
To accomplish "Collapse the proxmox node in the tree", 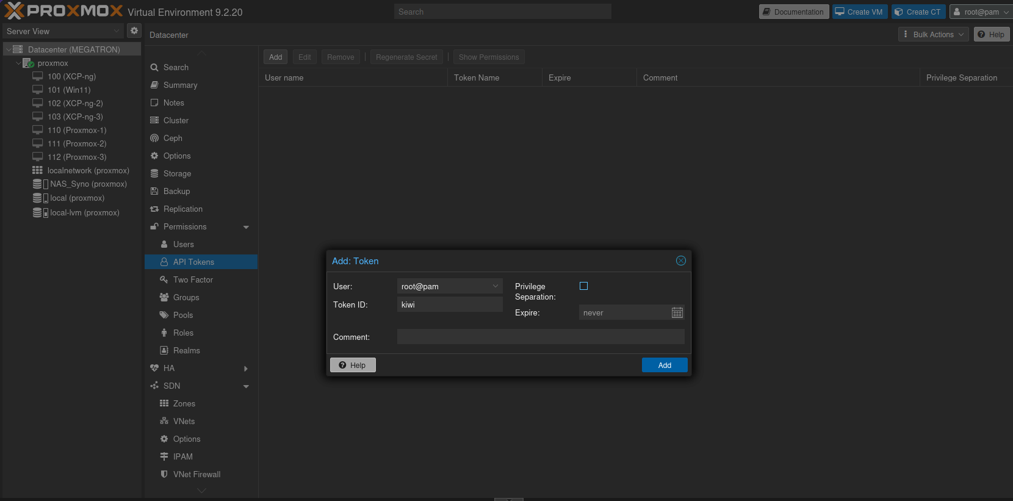I will [18, 63].
